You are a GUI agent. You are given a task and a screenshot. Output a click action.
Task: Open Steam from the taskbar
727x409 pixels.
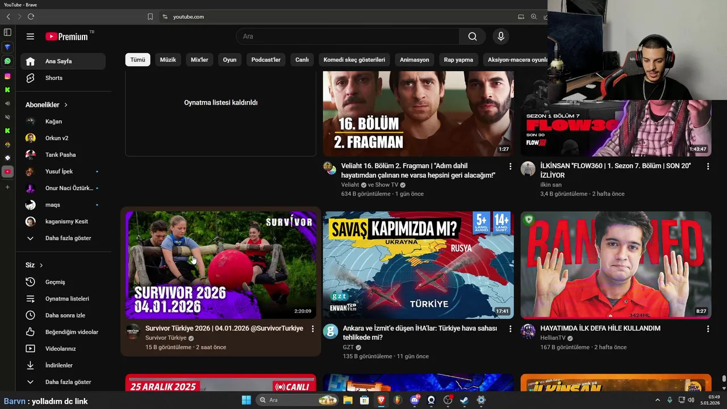tap(464, 400)
